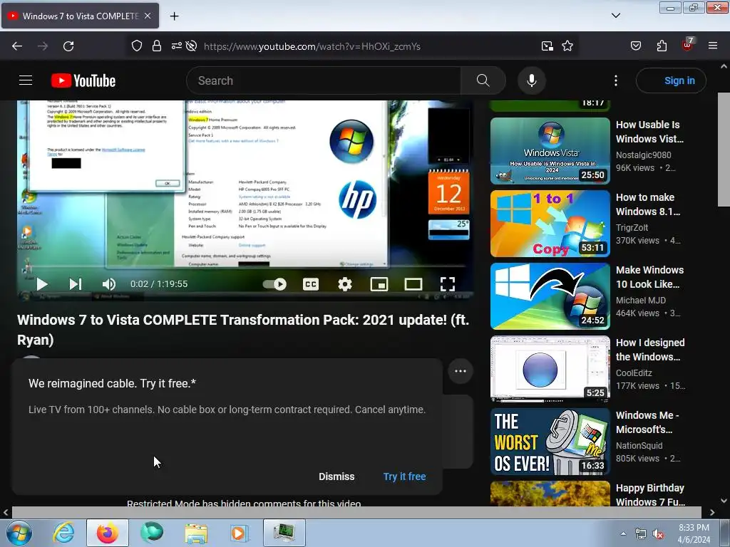Enable the miniplayer mode
730x547 pixels.
(379, 284)
